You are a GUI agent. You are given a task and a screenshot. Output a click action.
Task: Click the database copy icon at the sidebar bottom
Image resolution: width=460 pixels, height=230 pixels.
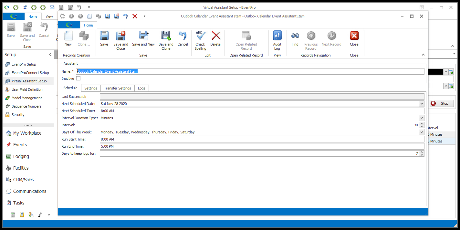[x=31, y=214]
